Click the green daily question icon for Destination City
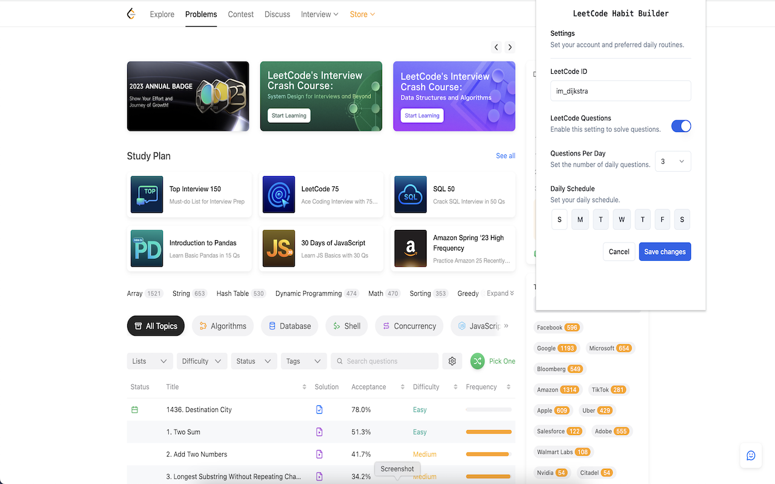The height and width of the screenshot is (484, 775). coord(139,410)
